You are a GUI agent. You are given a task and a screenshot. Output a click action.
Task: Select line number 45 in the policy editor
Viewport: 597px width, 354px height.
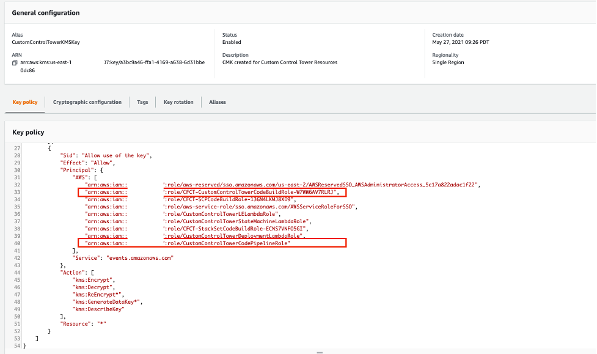17,279
